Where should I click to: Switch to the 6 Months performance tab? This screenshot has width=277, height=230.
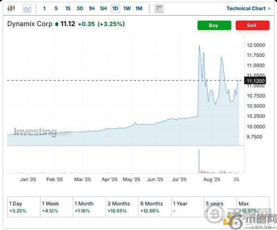155,207
